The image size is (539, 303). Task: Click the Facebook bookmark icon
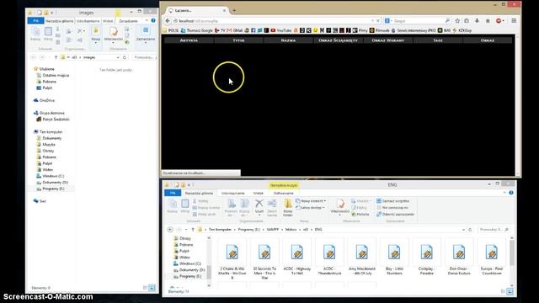pos(253,30)
